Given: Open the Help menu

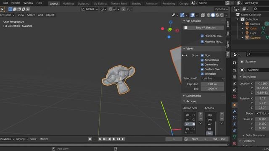Looking at the screenshot, I should pyautogui.click(x=39, y=3).
